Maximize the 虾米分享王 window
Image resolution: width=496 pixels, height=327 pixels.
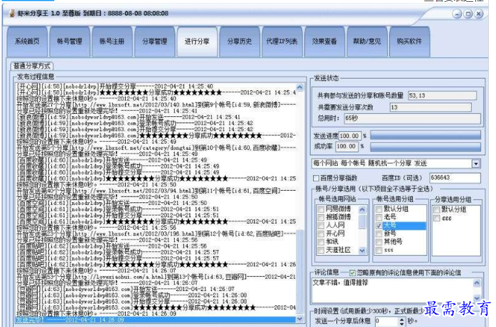click(468, 14)
